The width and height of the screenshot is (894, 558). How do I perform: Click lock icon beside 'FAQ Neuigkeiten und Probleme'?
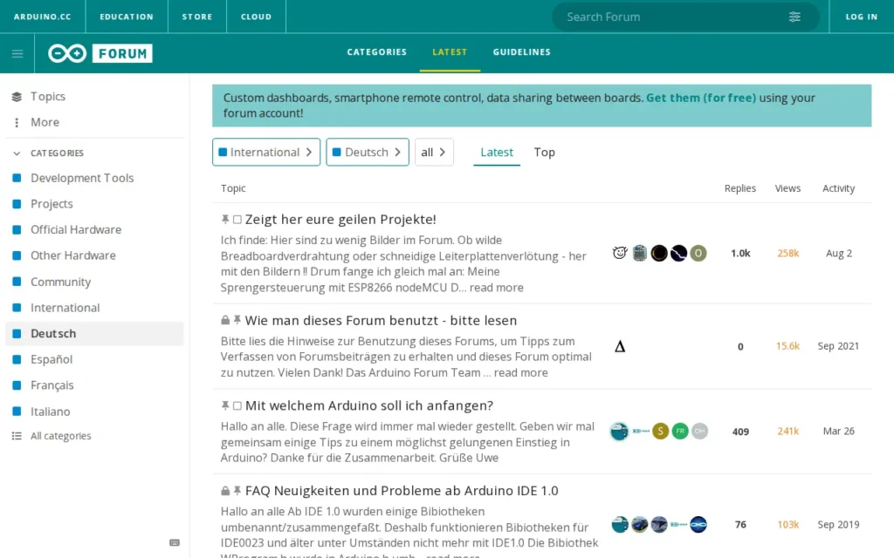tap(225, 491)
